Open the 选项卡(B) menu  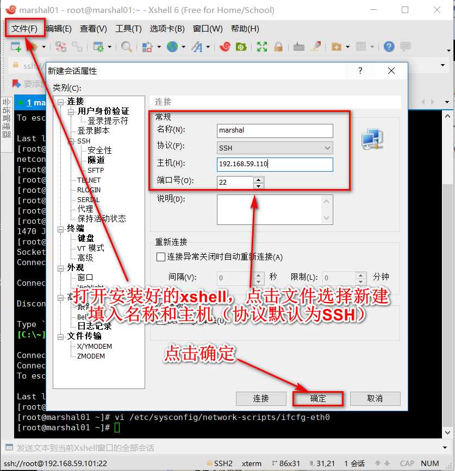(167, 29)
